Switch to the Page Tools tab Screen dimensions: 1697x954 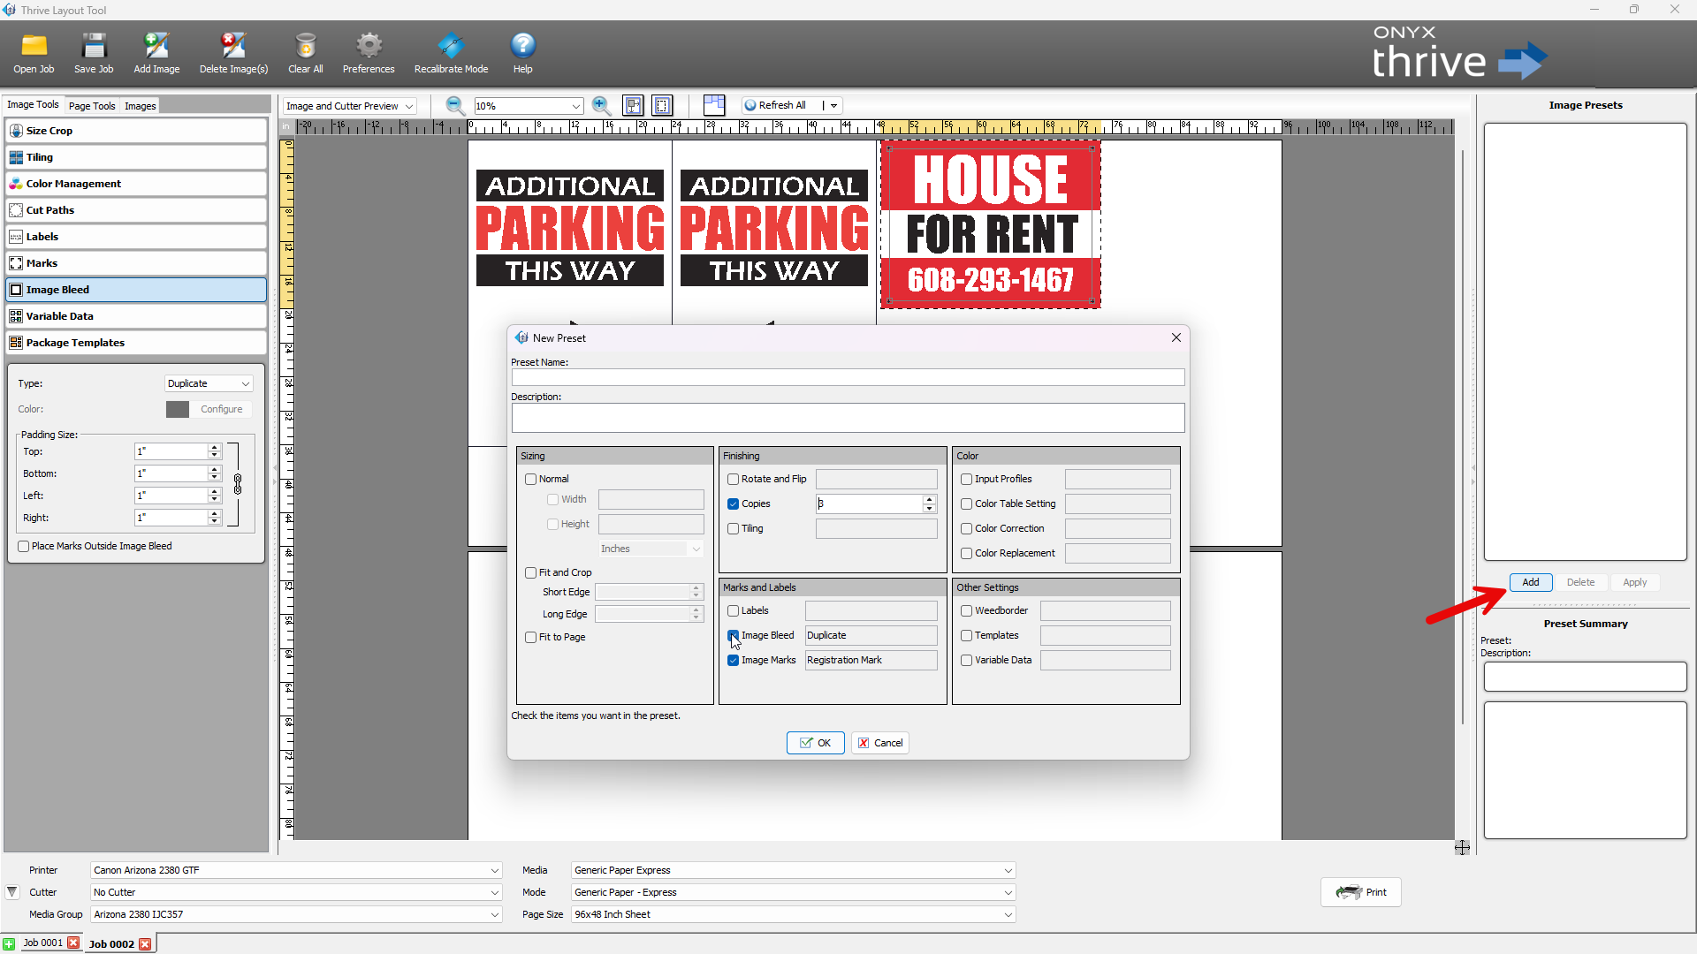(x=92, y=106)
